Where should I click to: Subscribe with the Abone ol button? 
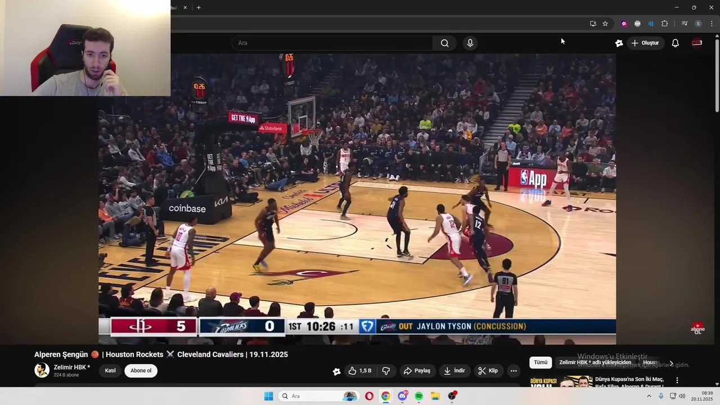141,371
